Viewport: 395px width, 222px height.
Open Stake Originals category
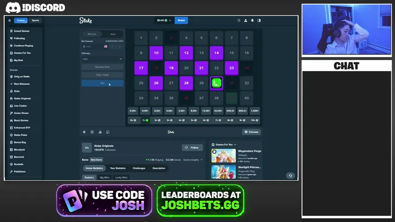point(22,99)
